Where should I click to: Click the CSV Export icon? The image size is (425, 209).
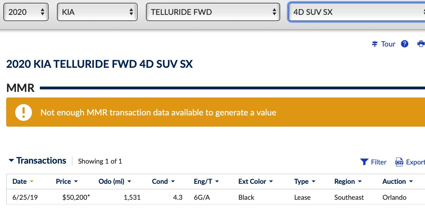point(399,162)
